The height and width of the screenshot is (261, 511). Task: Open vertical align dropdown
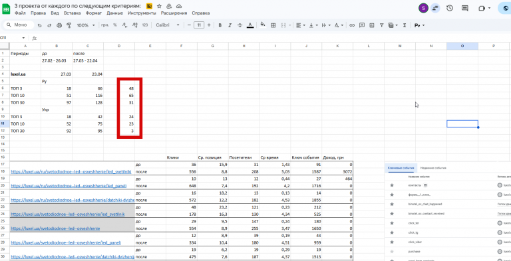pyautogui.click(x=313, y=25)
